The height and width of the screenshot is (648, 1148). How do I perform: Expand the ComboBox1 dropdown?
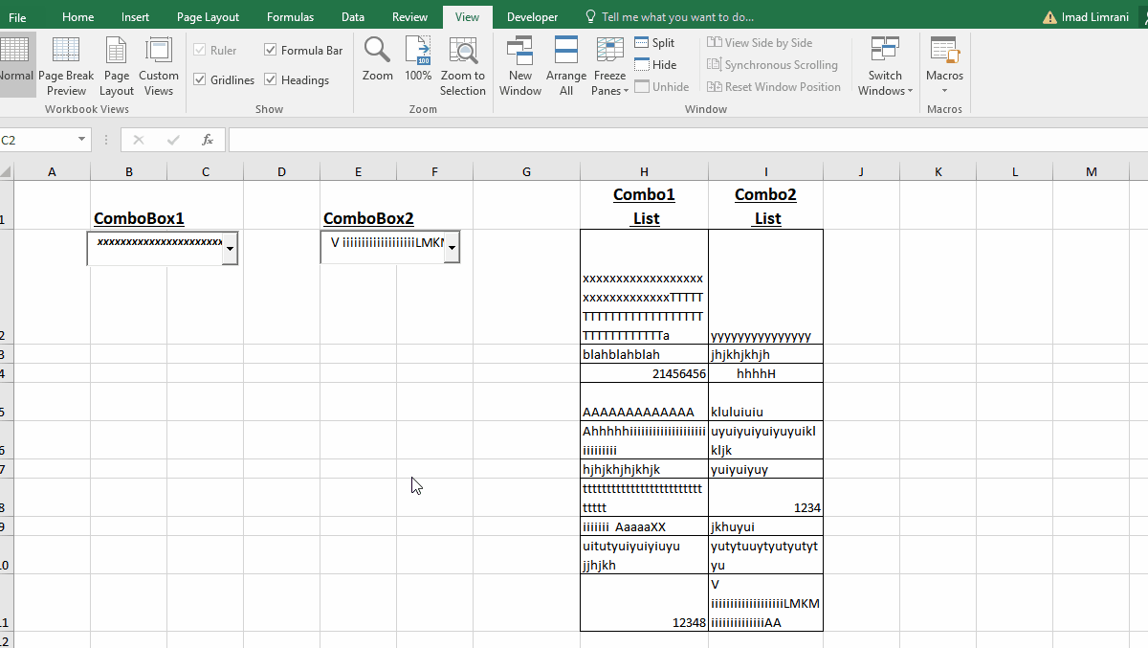[229, 248]
